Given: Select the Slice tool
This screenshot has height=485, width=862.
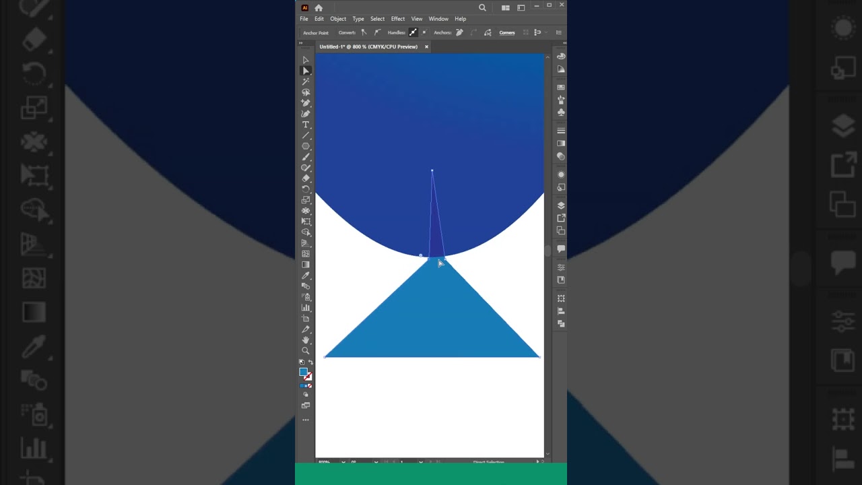Looking at the screenshot, I should pyautogui.click(x=306, y=329).
